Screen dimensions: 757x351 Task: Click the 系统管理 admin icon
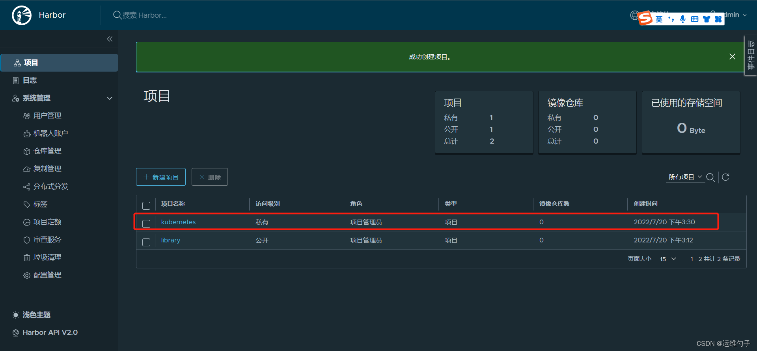(x=16, y=98)
